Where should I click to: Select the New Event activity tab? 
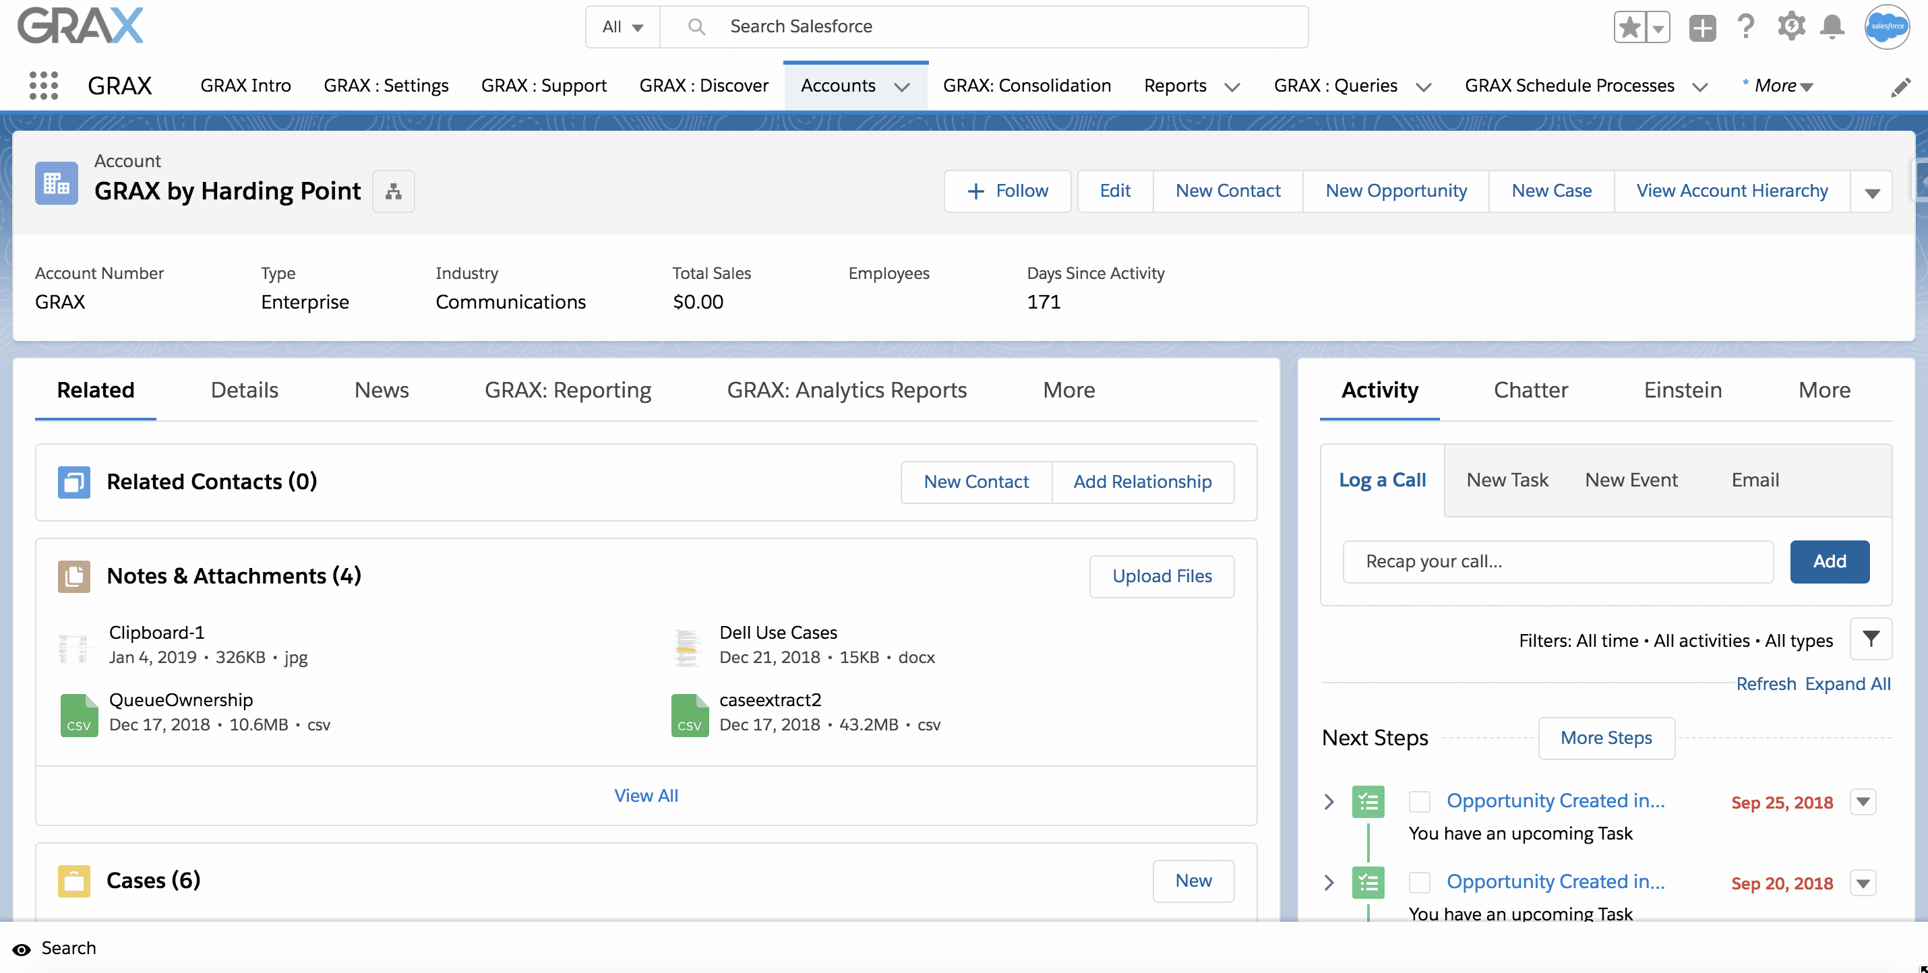point(1631,480)
